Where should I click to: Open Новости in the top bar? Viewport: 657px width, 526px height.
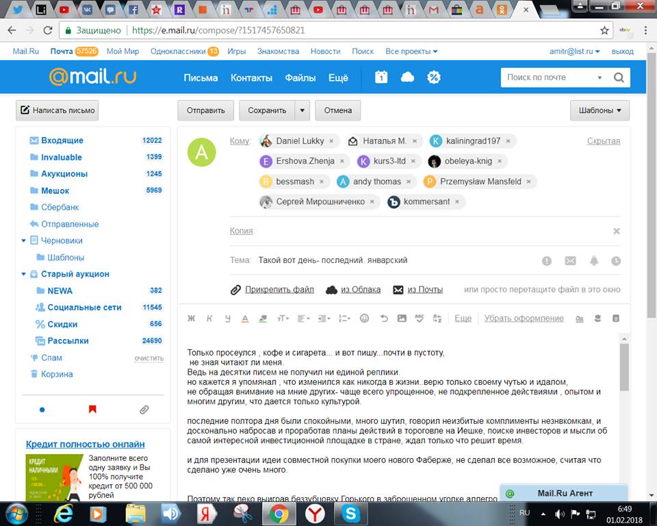pyautogui.click(x=326, y=51)
